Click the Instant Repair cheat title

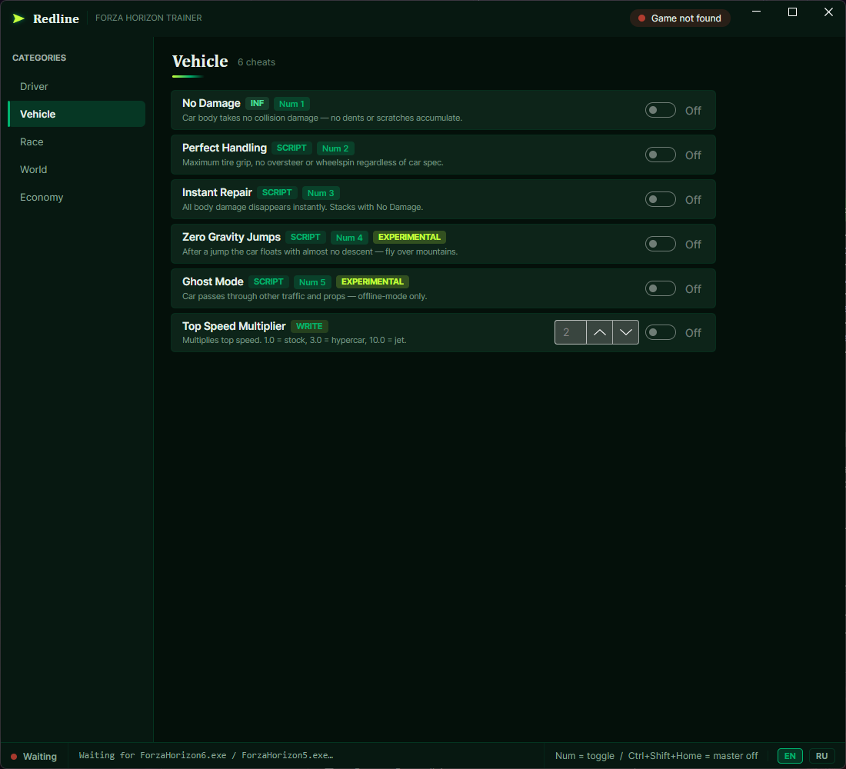217,192
